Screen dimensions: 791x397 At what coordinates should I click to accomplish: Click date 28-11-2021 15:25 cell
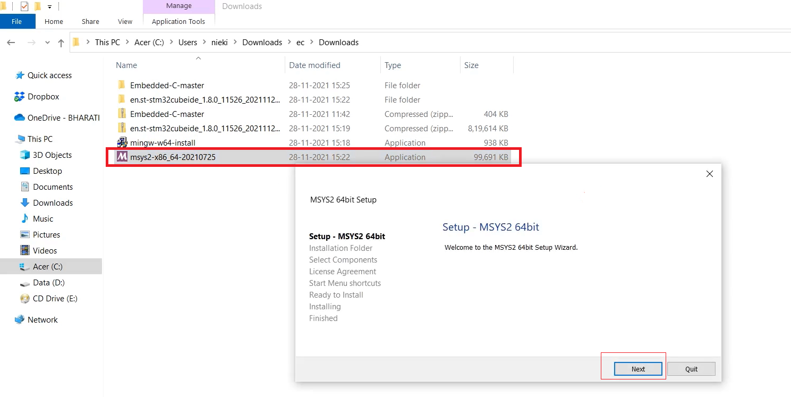click(319, 85)
